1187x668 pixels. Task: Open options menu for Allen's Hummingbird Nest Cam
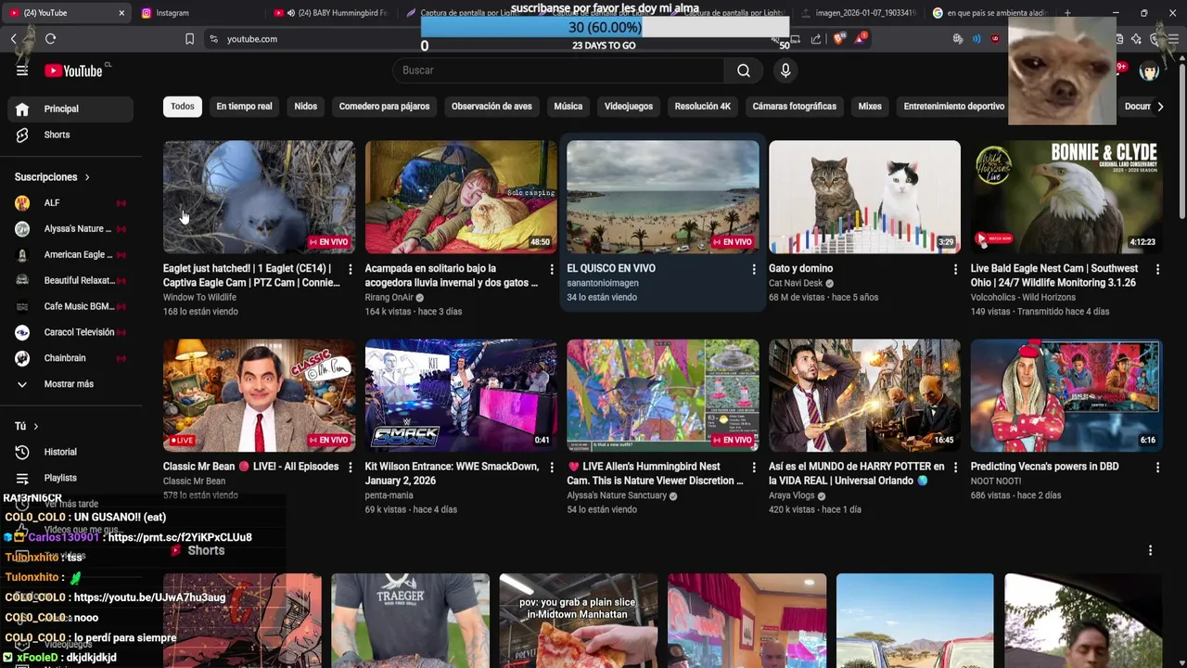tap(753, 468)
